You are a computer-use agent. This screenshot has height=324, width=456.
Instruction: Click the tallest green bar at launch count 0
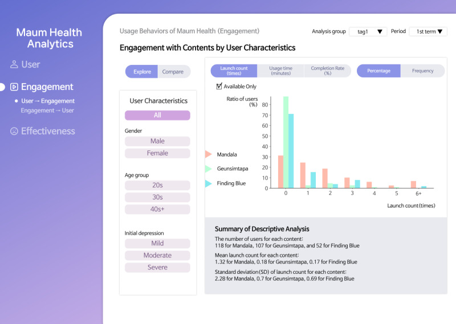pos(286,142)
